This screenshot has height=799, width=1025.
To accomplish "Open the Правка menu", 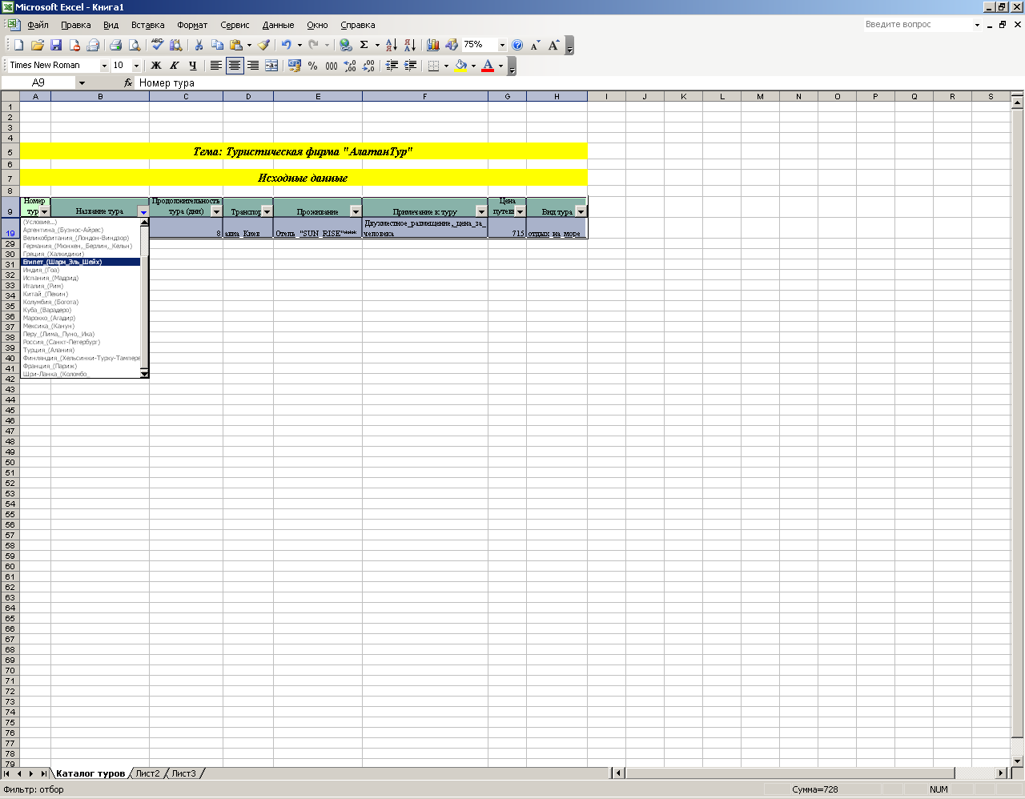I will (76, 25).
